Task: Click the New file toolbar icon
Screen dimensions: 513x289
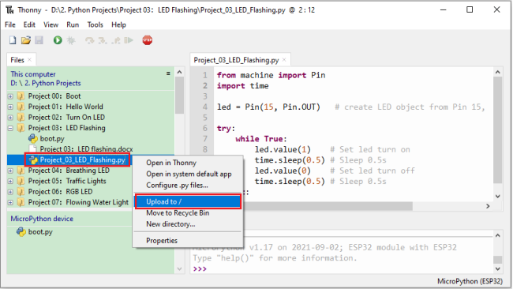Action: click(13, 40)
